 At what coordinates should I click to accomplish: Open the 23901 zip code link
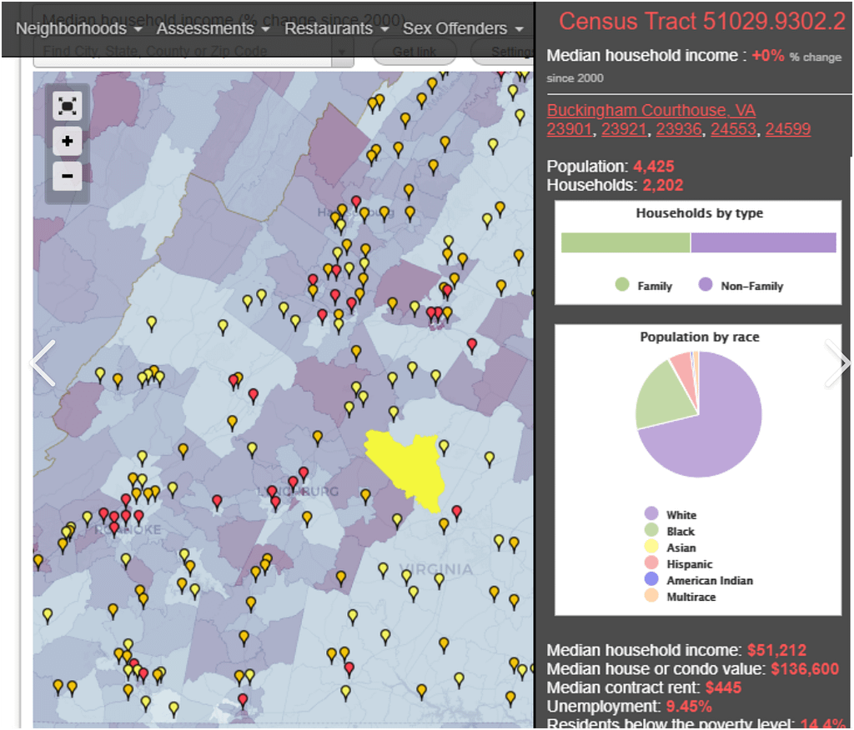click(569, 129)
